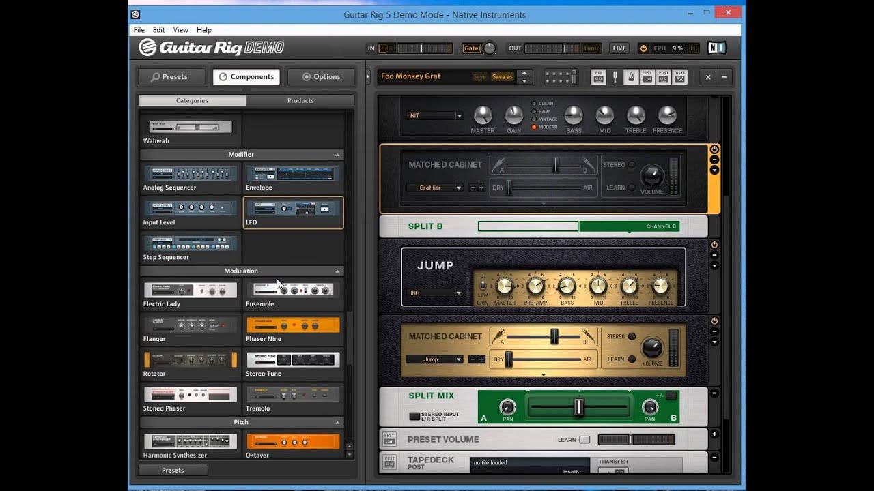874x491 pixels.
Task: Open the File menu
Action: [139, 30]
